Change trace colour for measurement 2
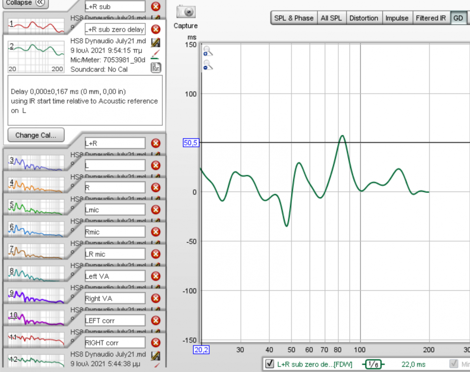The width and height of the screenshot is (470, 372). [156, 54]
